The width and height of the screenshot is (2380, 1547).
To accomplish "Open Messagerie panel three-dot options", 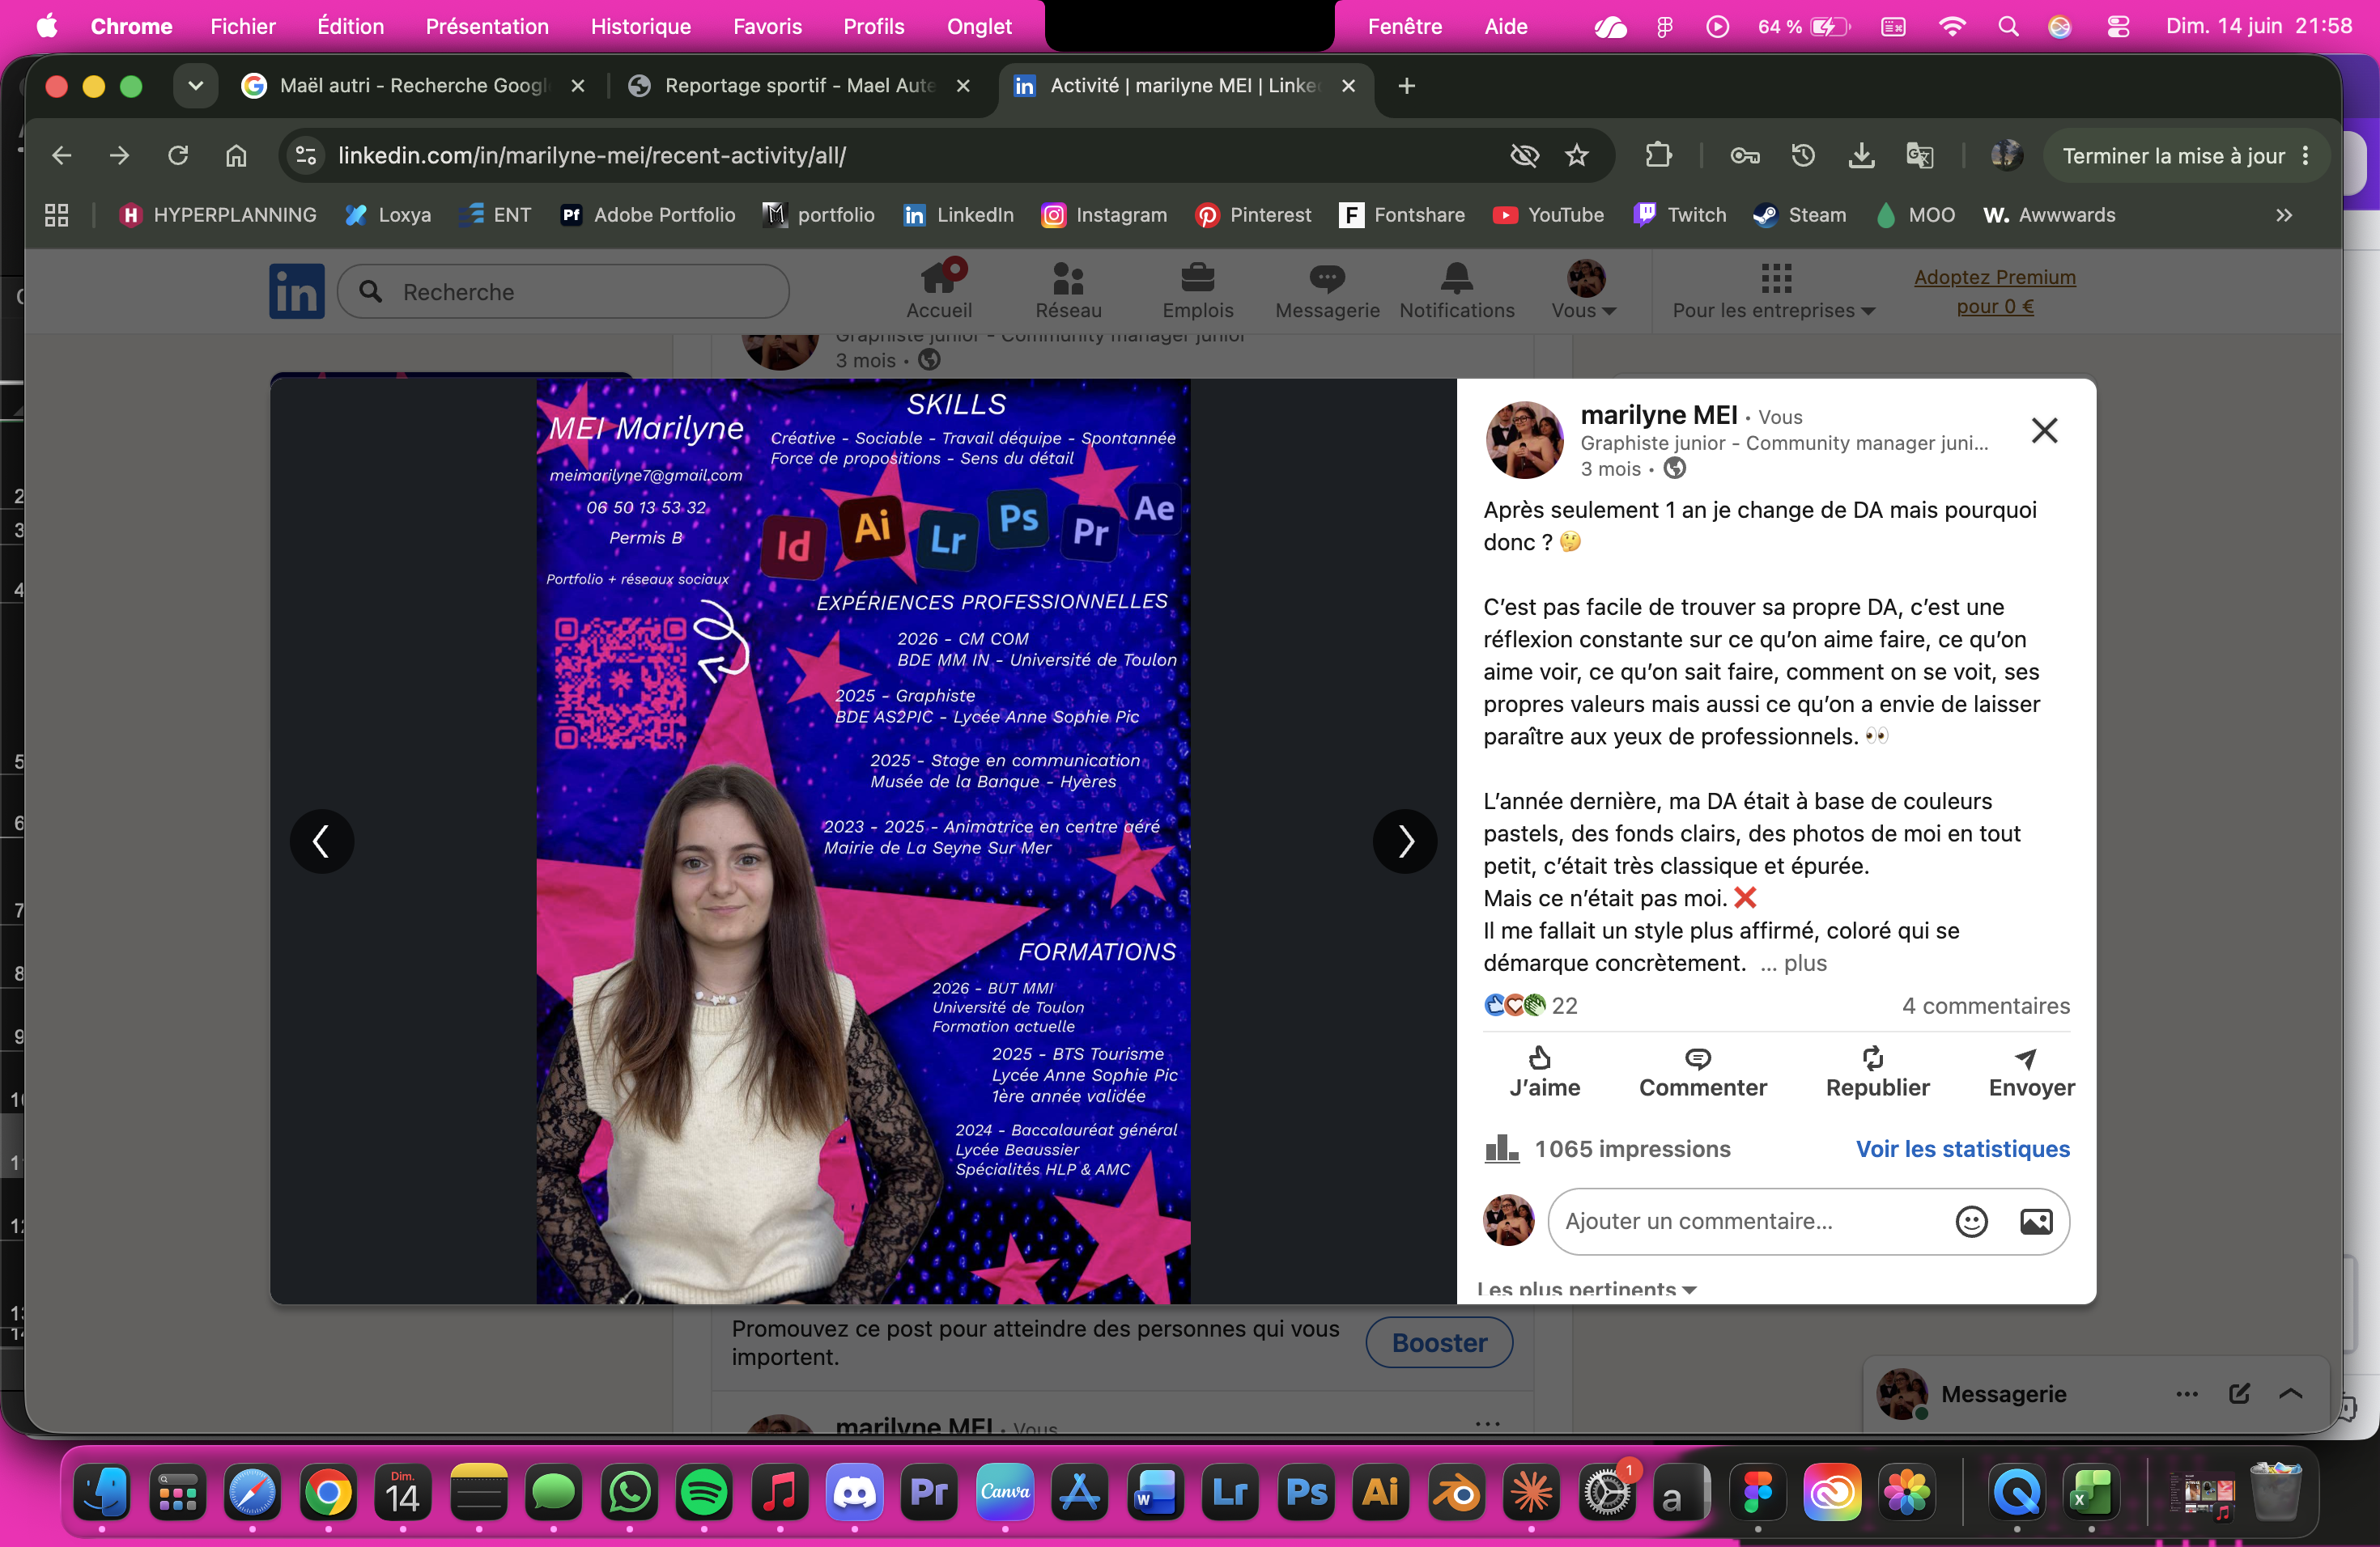I will pos(2187,1394).
